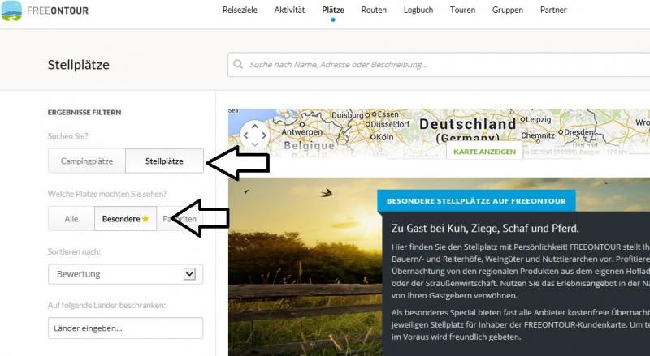Click the Besondere Stellplätze auf FREEONTOUR banner
This screenshot has height=356, width=650.
pos(476,201)
